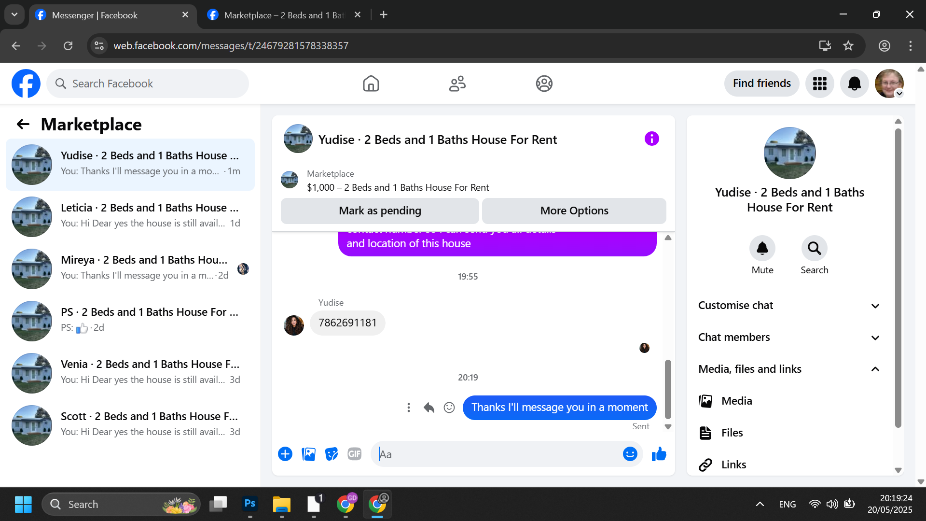Switch to the Marketplace browser tab
This screenshot has width=926, height=521.
[x=284, y=15]
